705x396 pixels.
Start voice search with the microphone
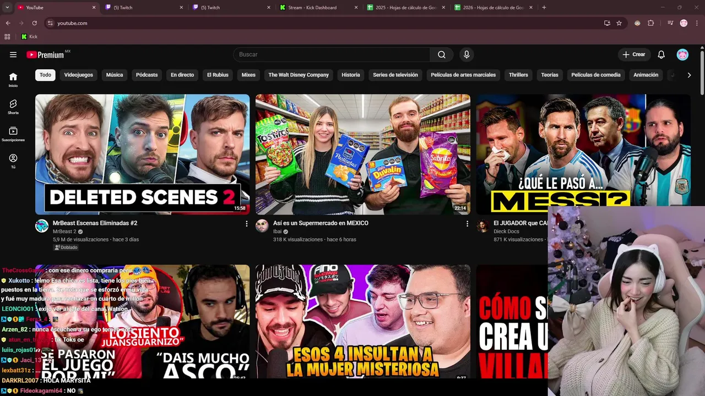[467, 54]
